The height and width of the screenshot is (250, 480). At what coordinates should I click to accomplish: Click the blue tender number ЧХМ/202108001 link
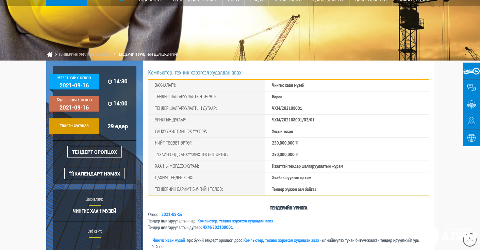(x=218, y=228)
